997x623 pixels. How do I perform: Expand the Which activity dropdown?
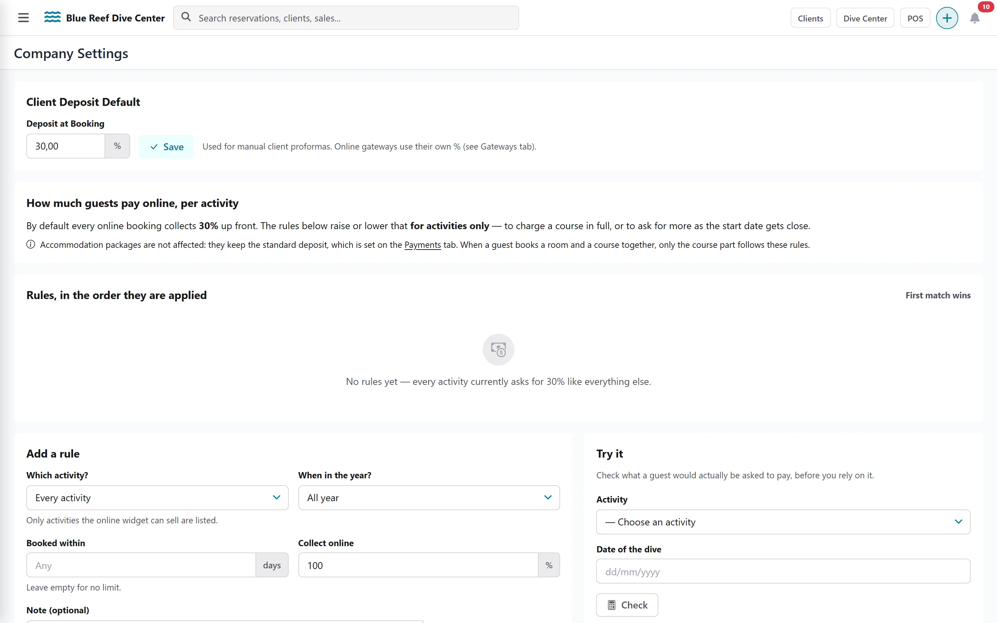[x=157, y=498]
